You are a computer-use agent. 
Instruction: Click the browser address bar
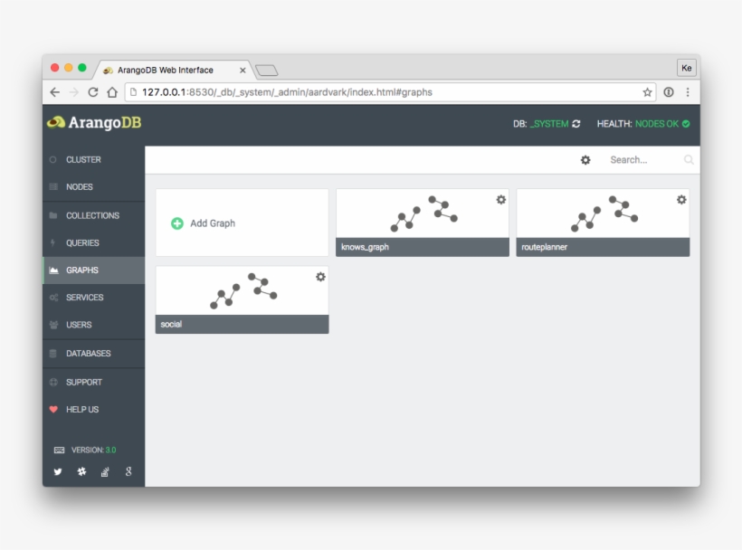(x=390, y=92)
